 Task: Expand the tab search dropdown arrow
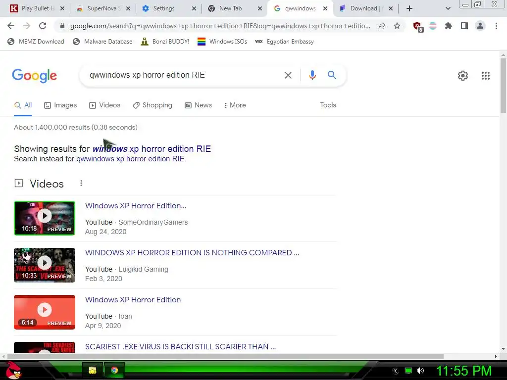[x=448, y=8]
